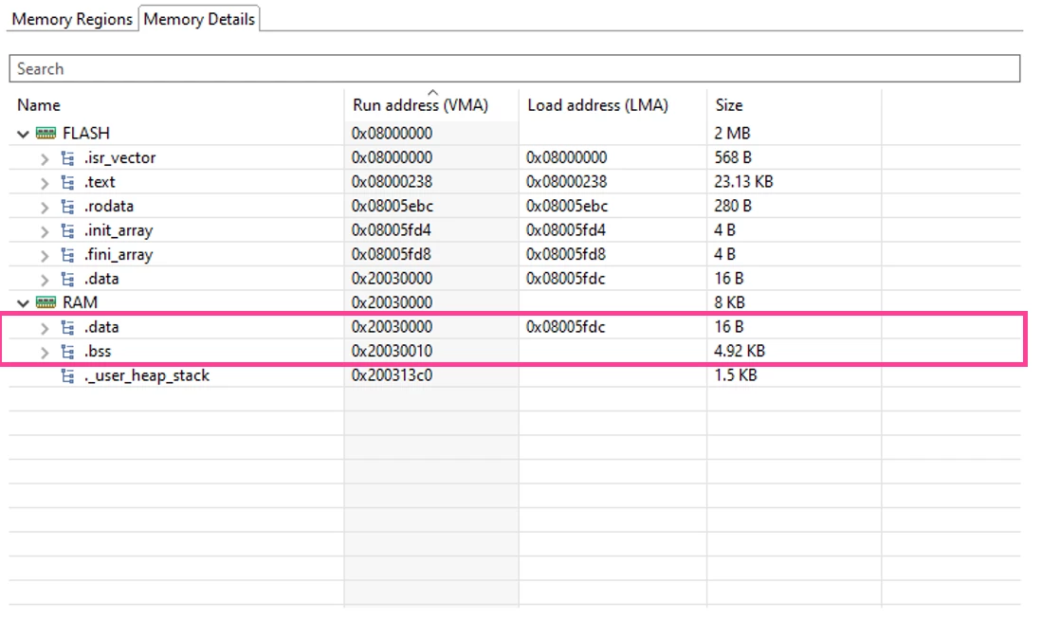1042x620 pixels.
Task: Select the .bss row label
Action: coord(98,351)
